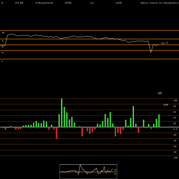Click the -60 label on MR axis
The width and height of the screenshot is (179, 179).
tap(175, 146)
